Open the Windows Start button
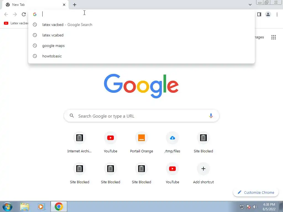 point(7,206)
